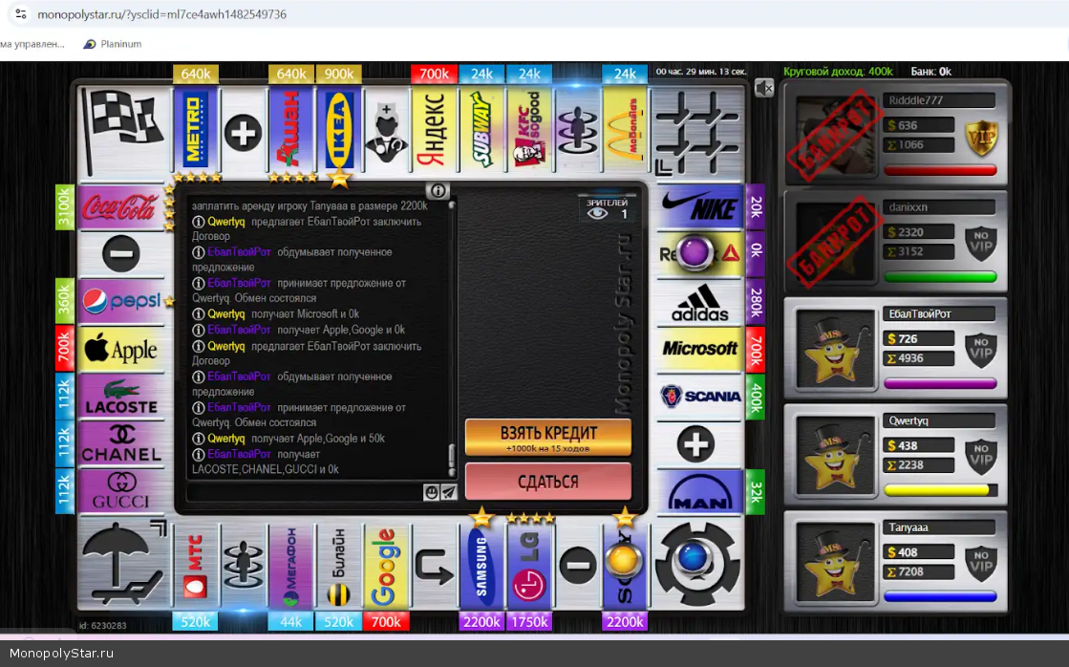Select the MAN property cell
Image resolution: width=1069 pixels, height=667 pixels.
click(699, 491)
